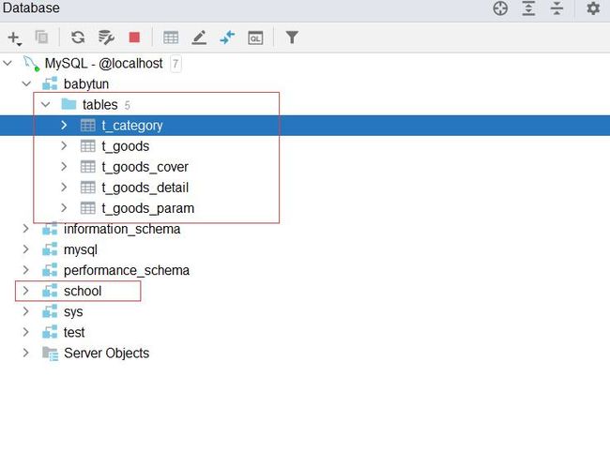Screen dimensions: 610x467
Task: Click the Server Objects folder icon
Action: pos(50,354)
